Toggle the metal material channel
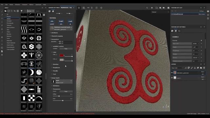 (52, 24)
